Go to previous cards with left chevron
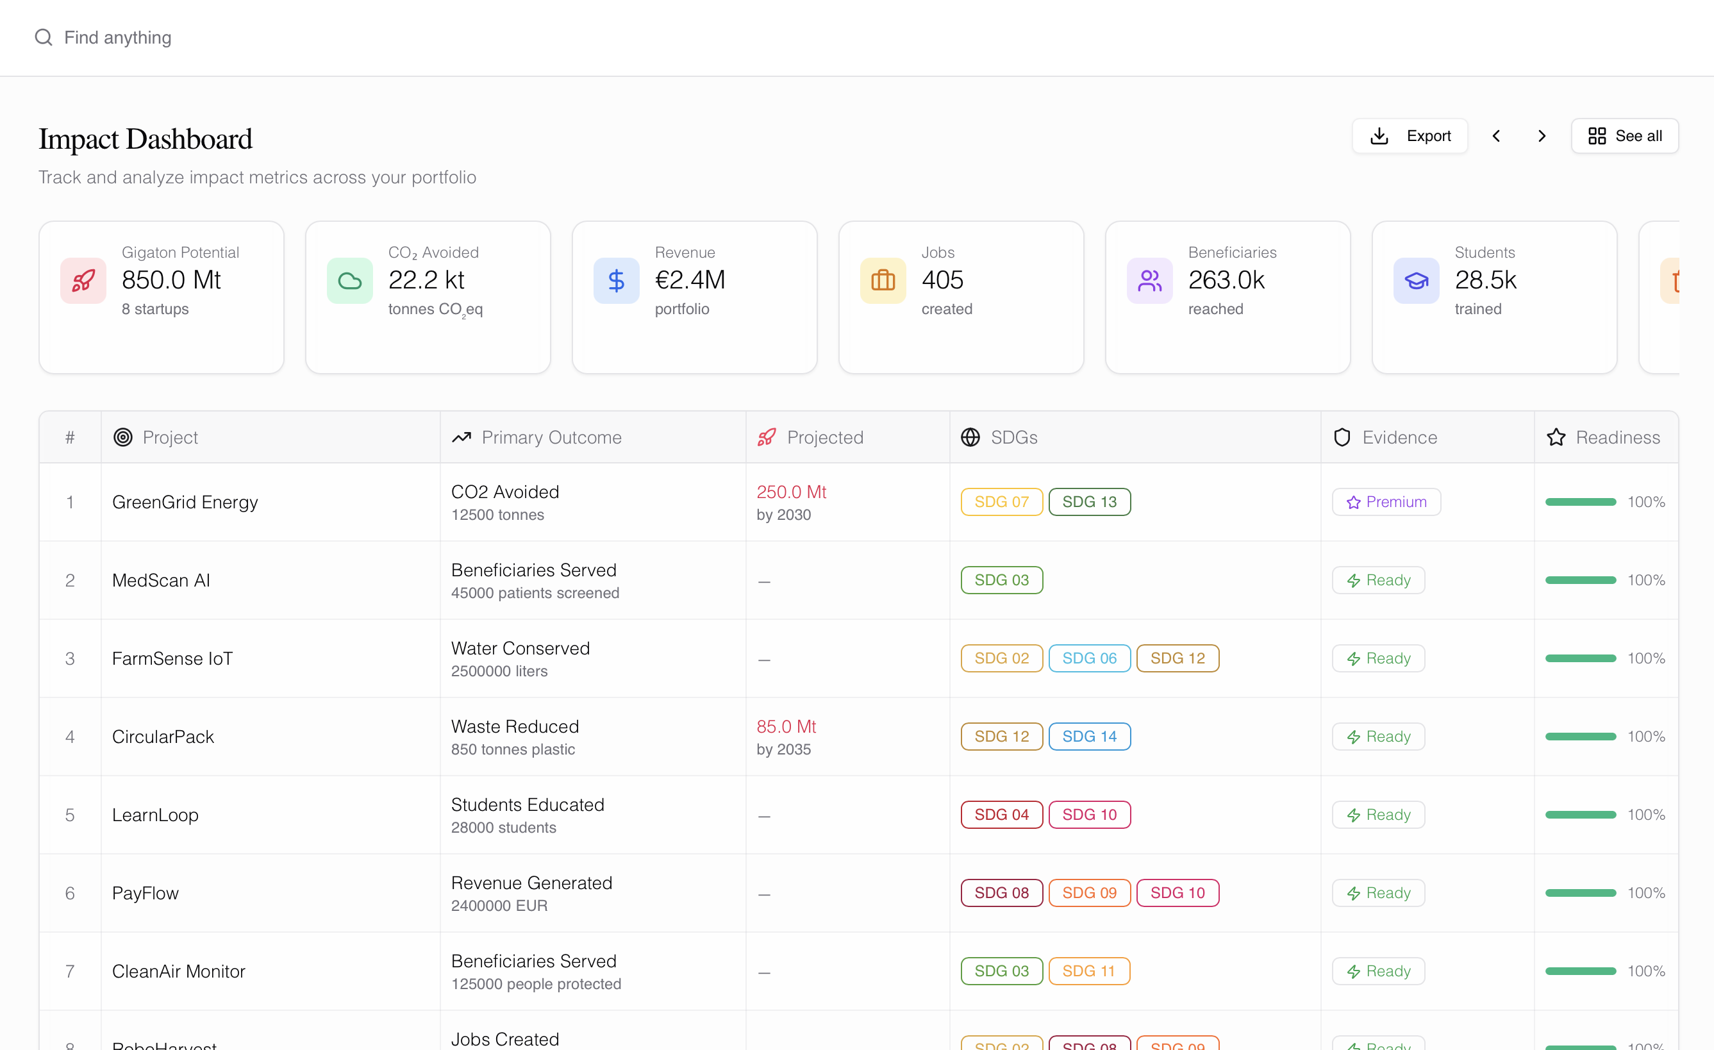The width and height of the screenshot is (1714, 1050). click(x=1496, y=136)
